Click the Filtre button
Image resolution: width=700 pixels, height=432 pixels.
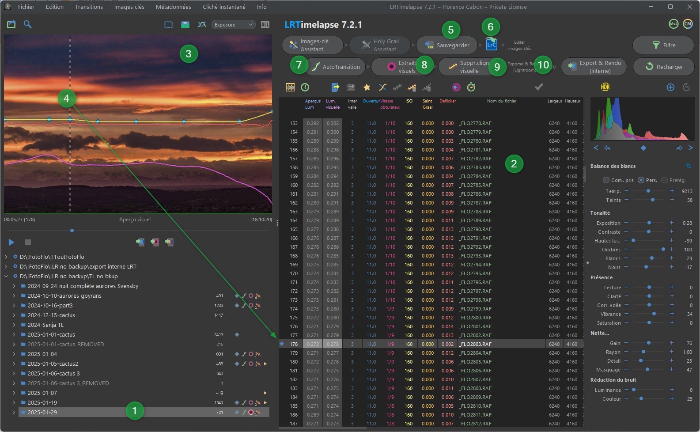pyautogui.click(x=663, y=45)
